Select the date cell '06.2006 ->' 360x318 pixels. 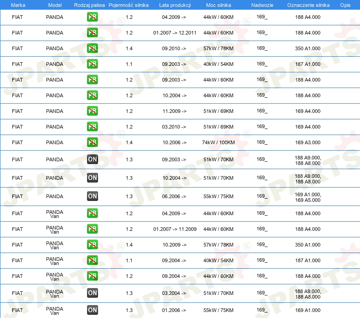tap(174, 196)
